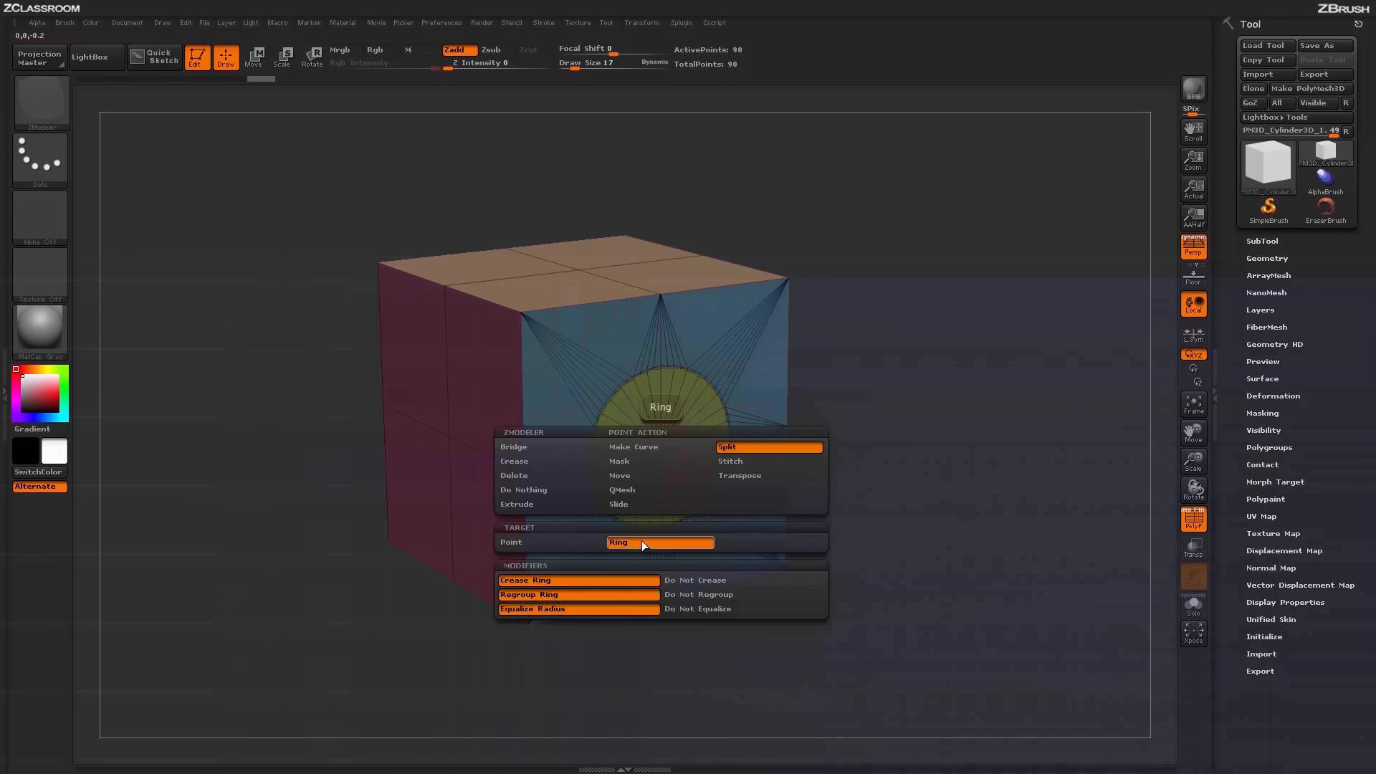
Task: Expand the UV Map subpalette
Action: [1261, 517]
